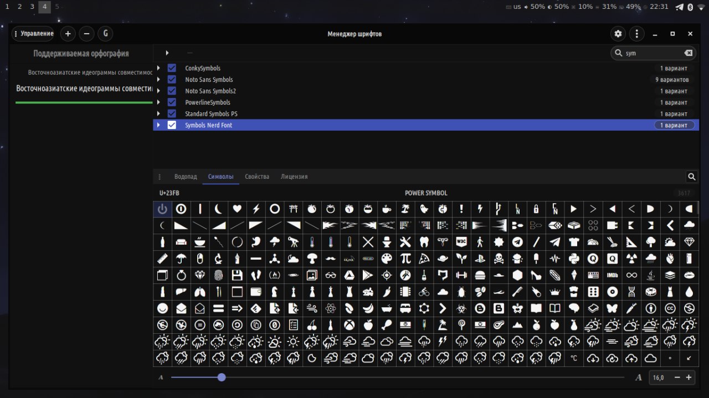Switch to the Символы tab
This screenshot has height=398, width=709.
220,177
